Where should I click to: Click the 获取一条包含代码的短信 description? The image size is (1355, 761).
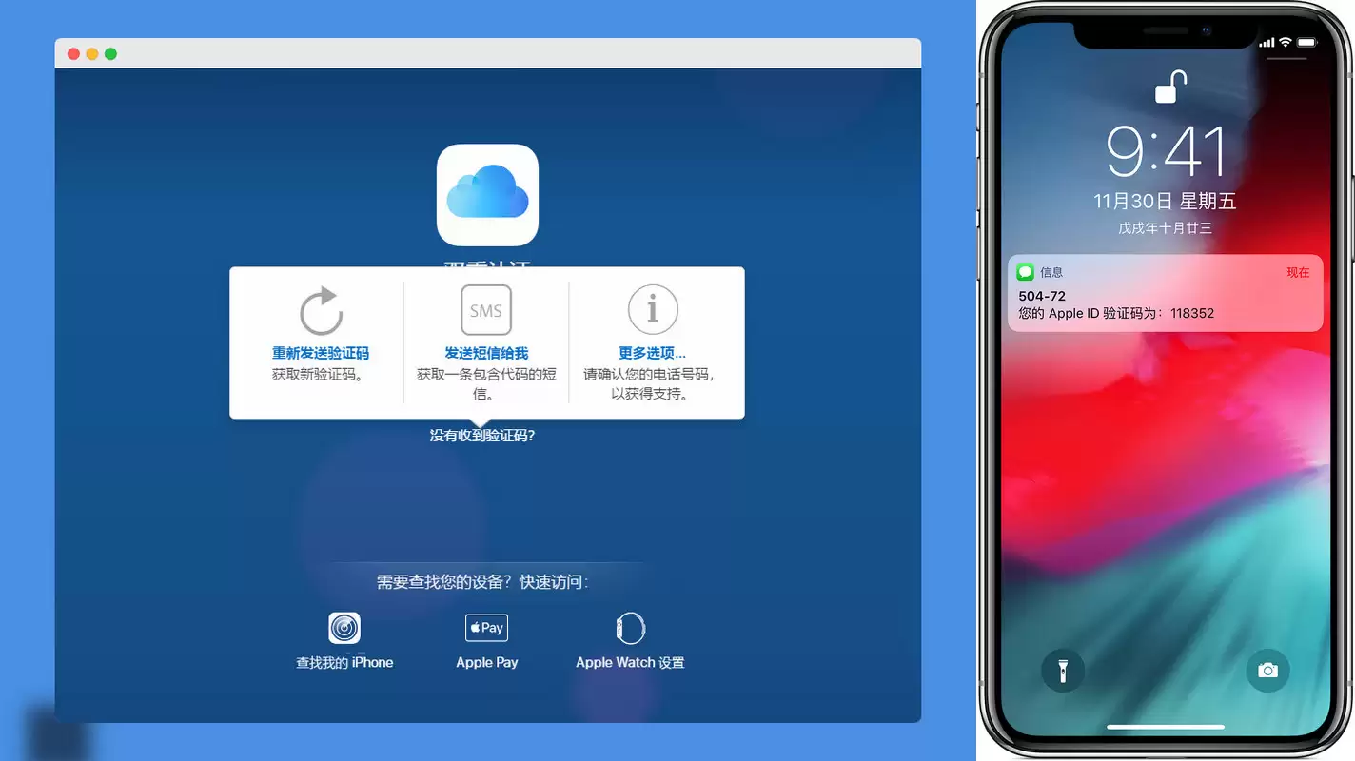click(x=486, y=383)
